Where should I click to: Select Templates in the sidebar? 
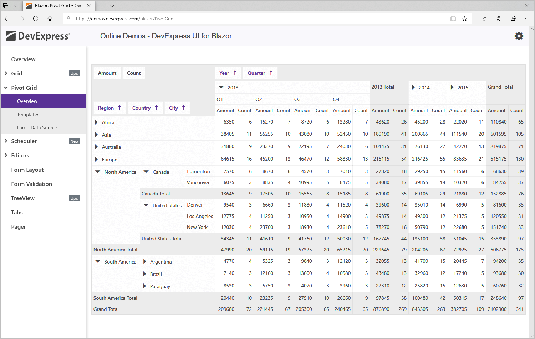28,114
